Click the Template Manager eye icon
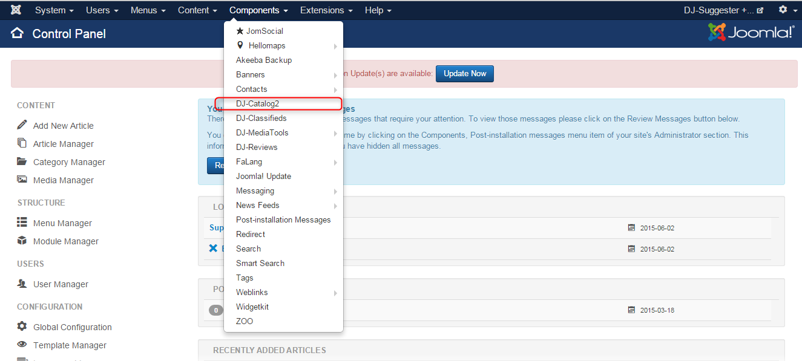802x361 pixels. tap(22, 345)
